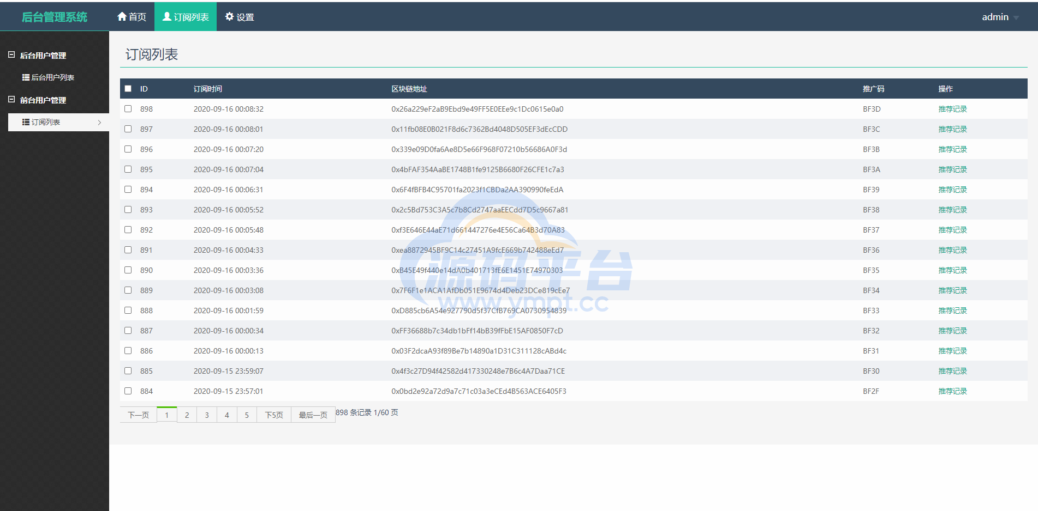Viewport: 1038px width, 511px height.
Task: Check the checkbox for row ID 896
Action: 128,149
